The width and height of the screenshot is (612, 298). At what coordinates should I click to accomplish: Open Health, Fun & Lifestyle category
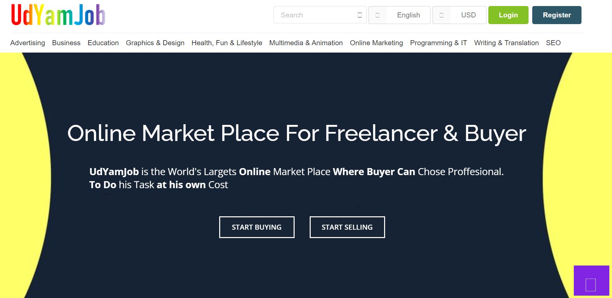coord(227,43)
